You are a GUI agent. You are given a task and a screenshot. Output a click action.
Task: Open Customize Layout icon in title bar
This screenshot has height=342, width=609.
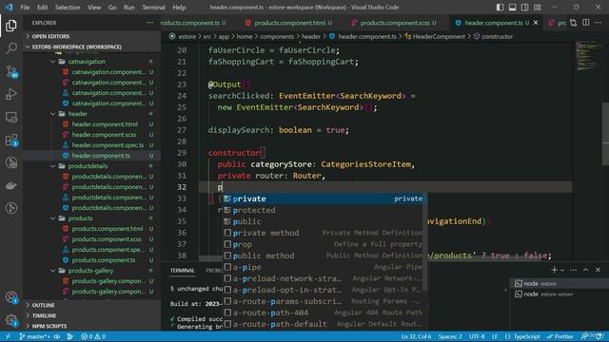537,7
